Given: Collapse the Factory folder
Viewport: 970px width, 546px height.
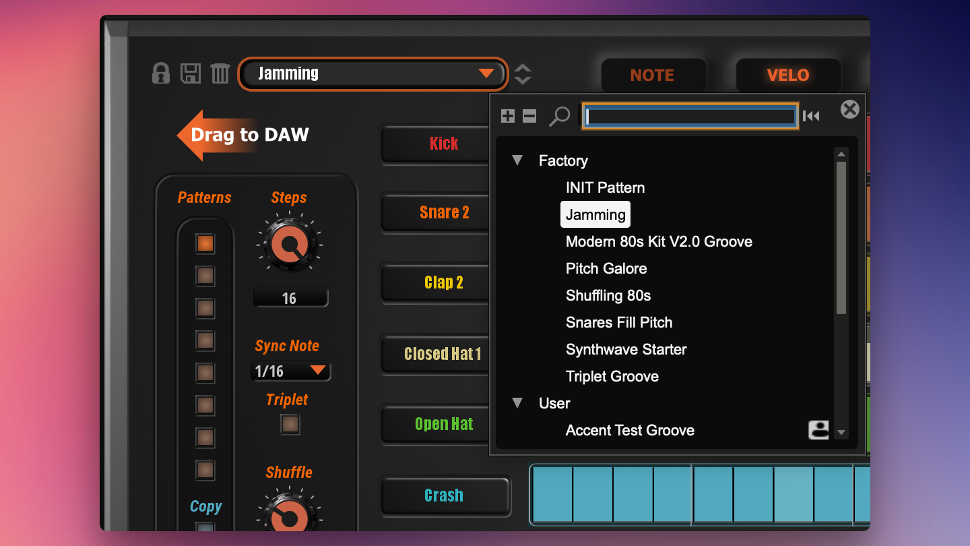Looking at the screenshot, I should (517, 160).
